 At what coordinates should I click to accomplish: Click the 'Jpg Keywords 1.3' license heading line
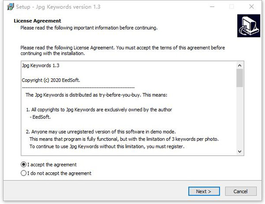(x=41, y=65)
